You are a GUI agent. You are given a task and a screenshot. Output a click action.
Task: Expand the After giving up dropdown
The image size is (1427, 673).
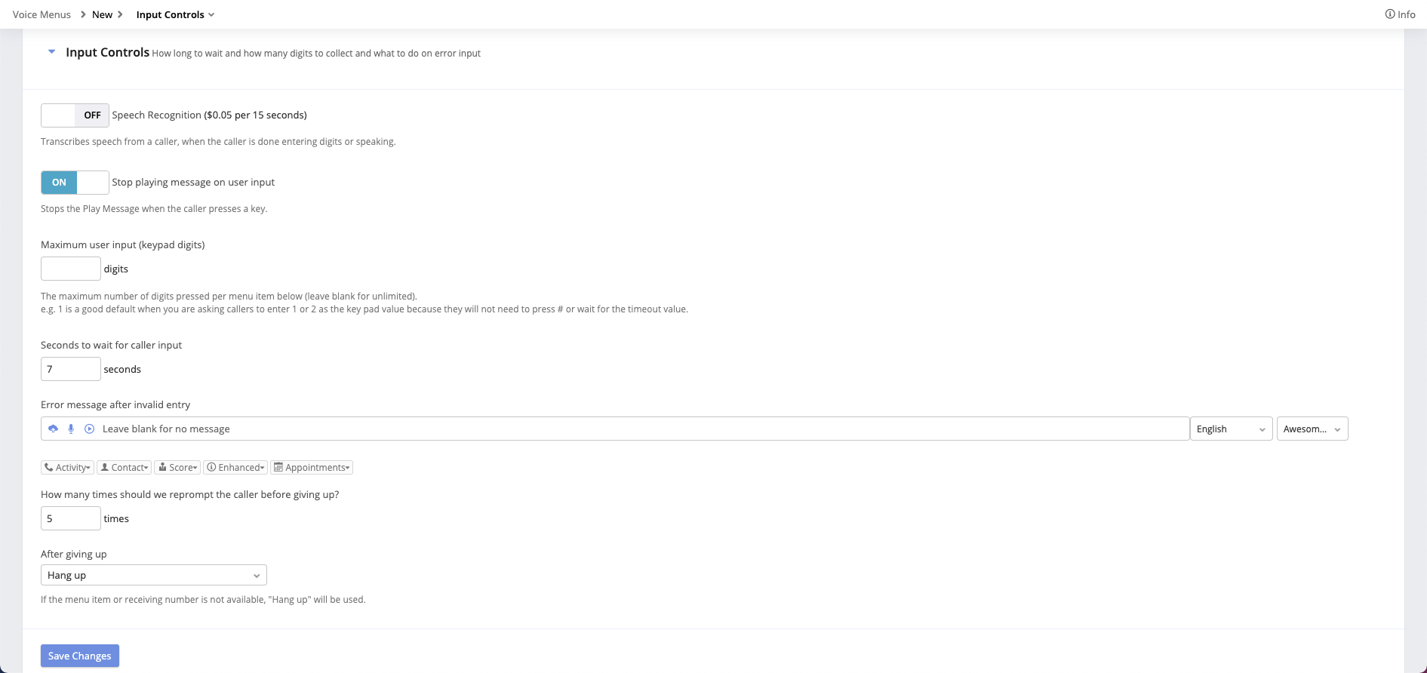154,575
